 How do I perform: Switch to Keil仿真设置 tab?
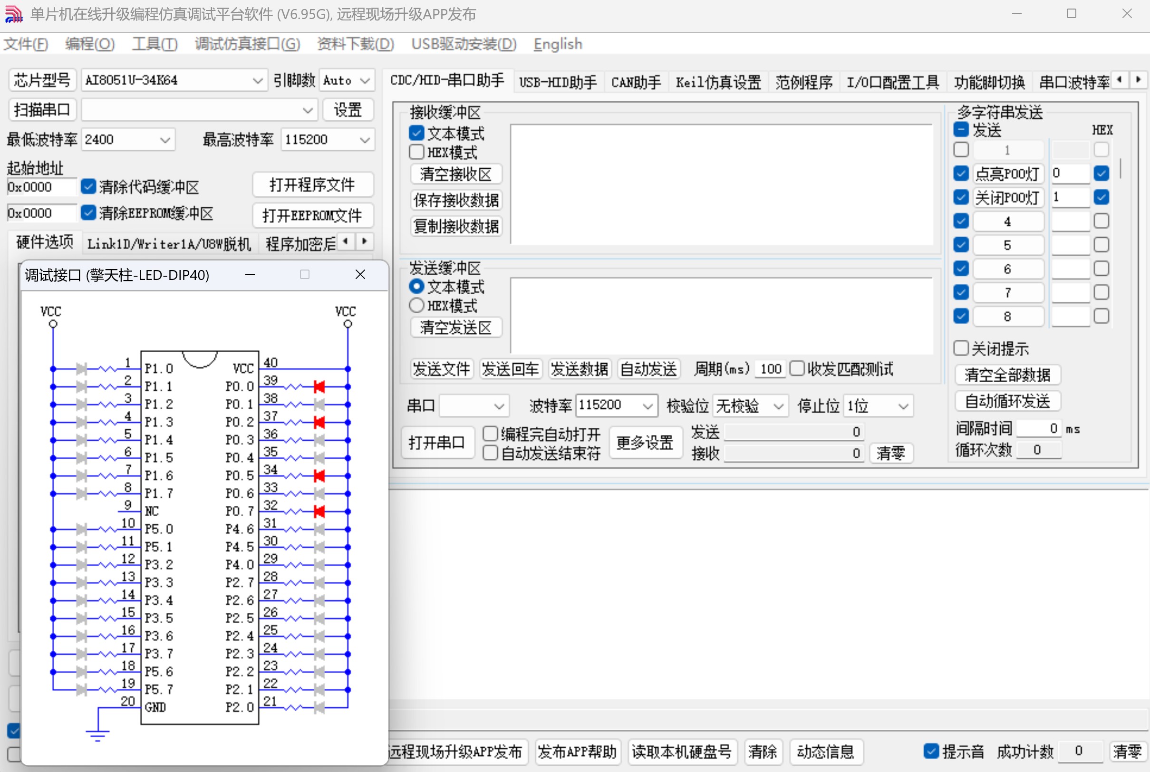point(718,82)
